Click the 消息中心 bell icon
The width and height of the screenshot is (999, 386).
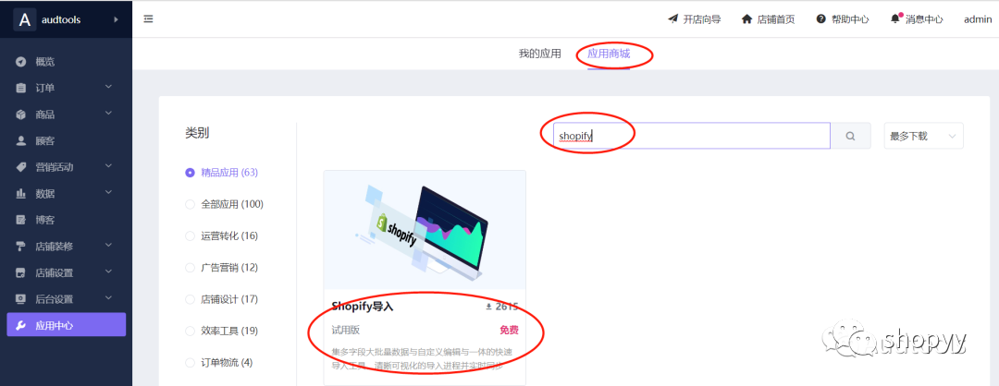click(x=895, y=18)
